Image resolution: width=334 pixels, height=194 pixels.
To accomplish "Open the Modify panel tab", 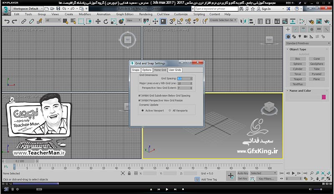I will pos(296,30).
